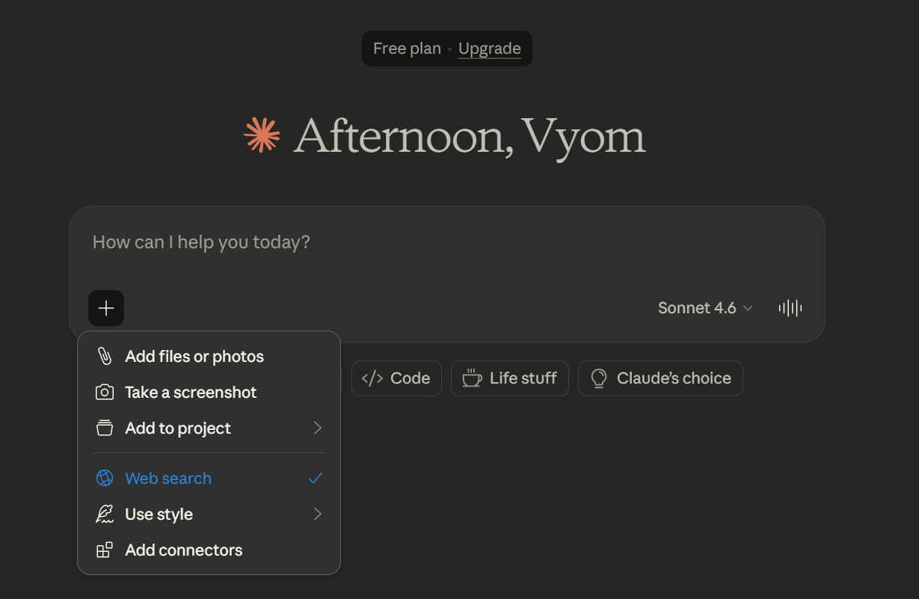Toggle the Web search checkmark off
The height and width of the screenshot is (599, 919).
tap(316, 479)
